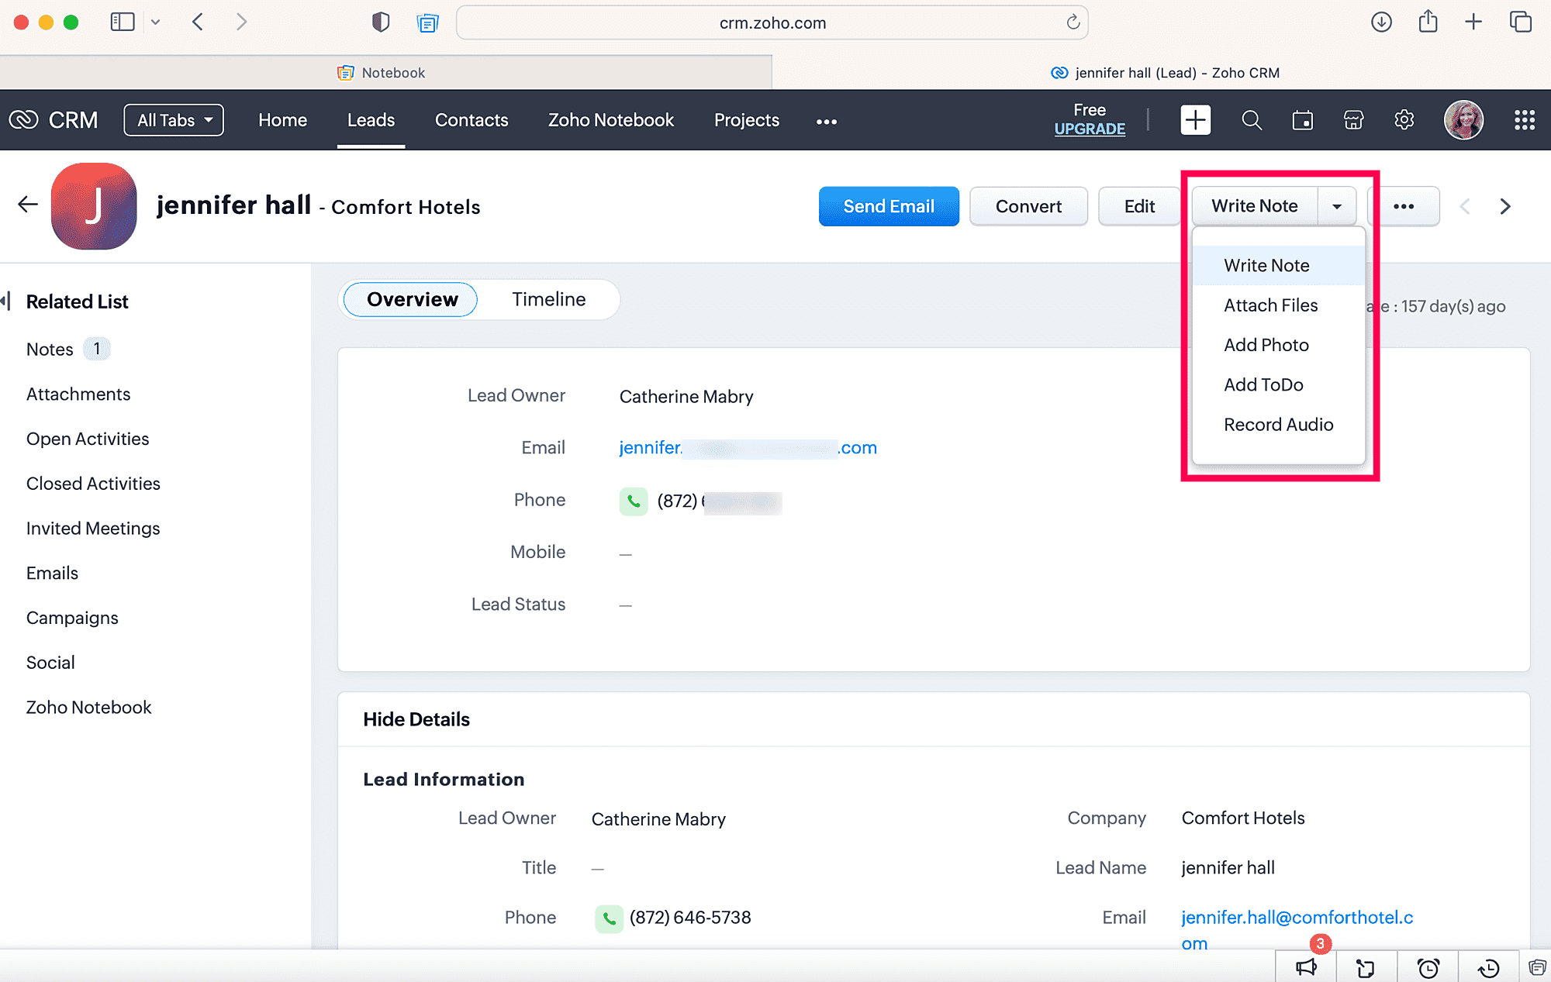This screenshot has width=1551, height=982.
Task: Close the Write Note dropdown arrow
Action: click(x=1336, y=207)
